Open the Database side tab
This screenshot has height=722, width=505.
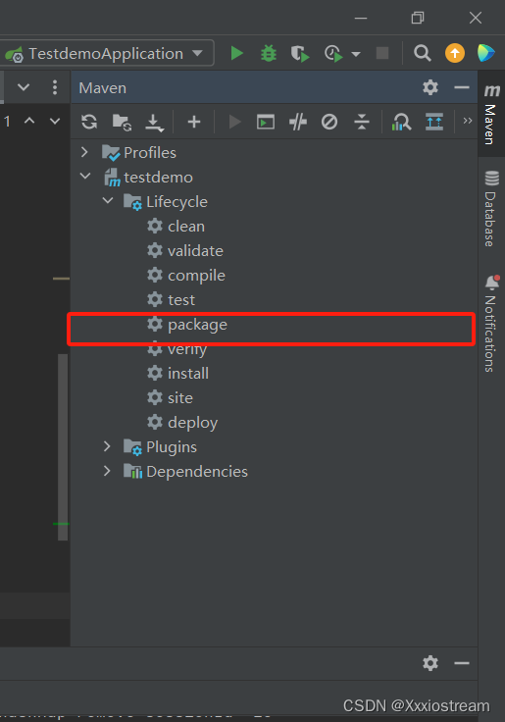click(x=491, y=208)
